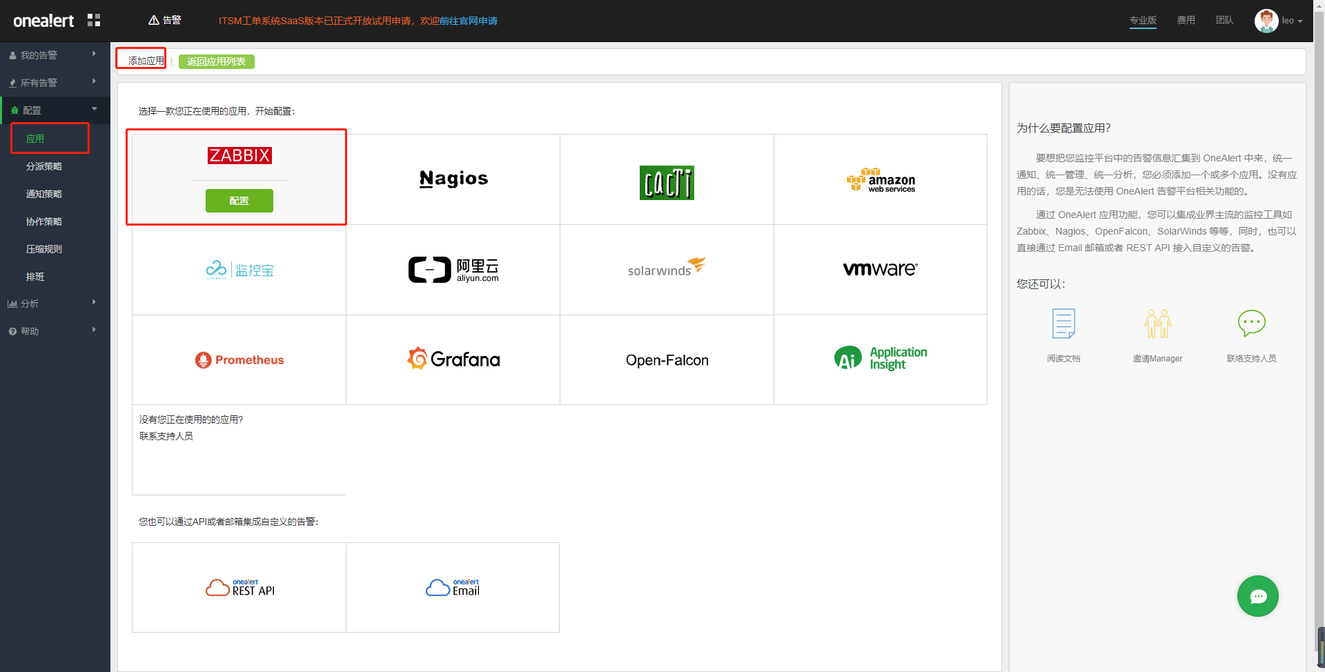Expand the 帮助 sidebar section

point(55,331)
